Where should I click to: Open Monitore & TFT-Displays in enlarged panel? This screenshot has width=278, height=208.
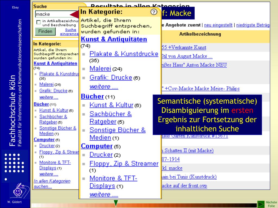click(113, 182)
